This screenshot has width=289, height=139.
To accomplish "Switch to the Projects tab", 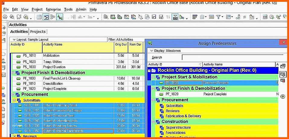I will pos(38,32).
